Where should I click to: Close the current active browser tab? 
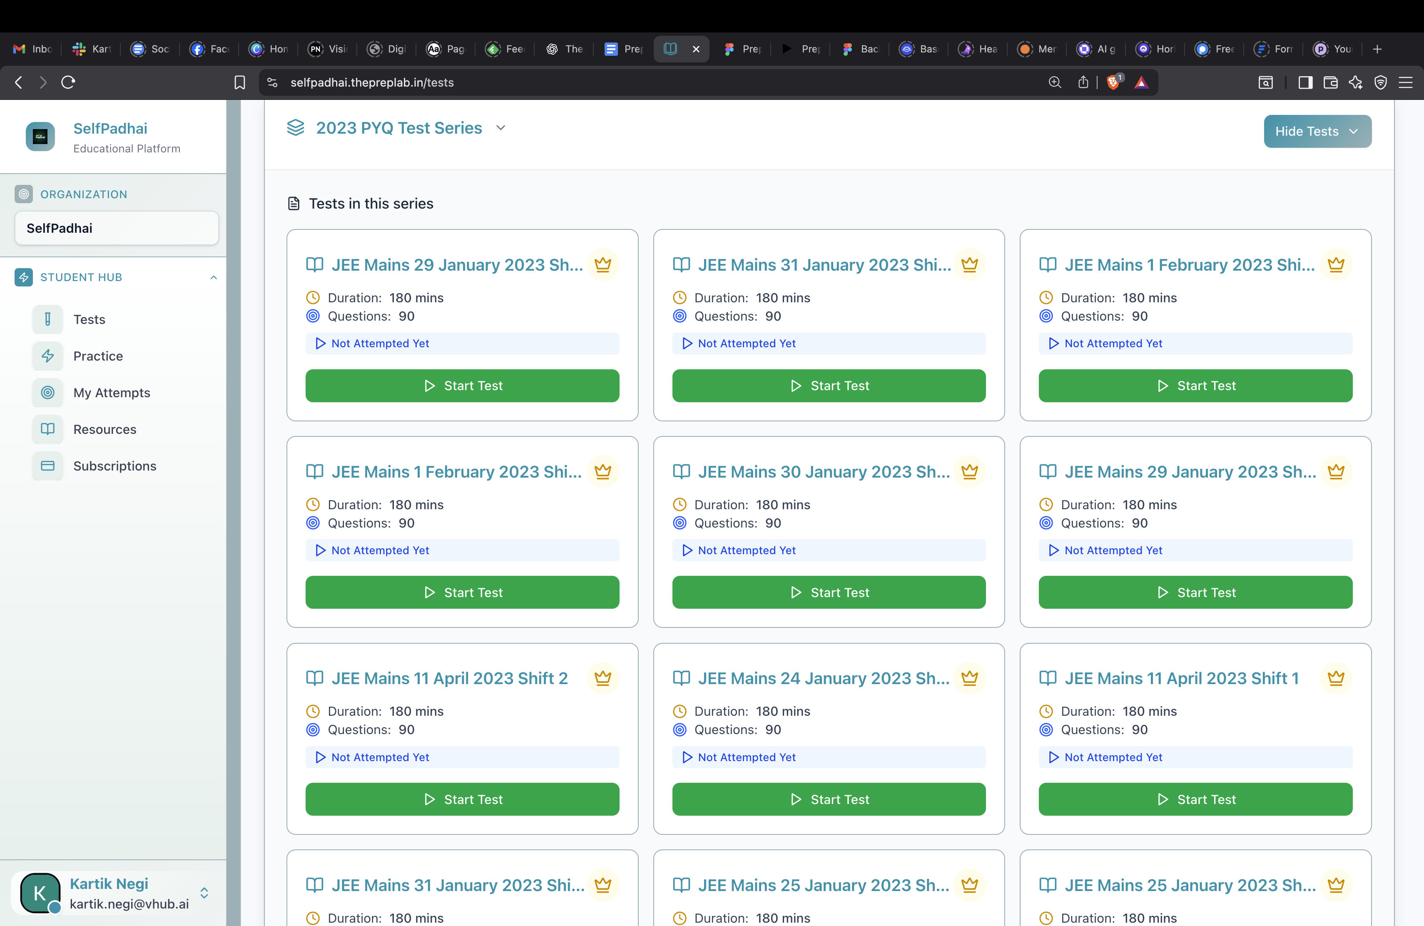point(696,49)
